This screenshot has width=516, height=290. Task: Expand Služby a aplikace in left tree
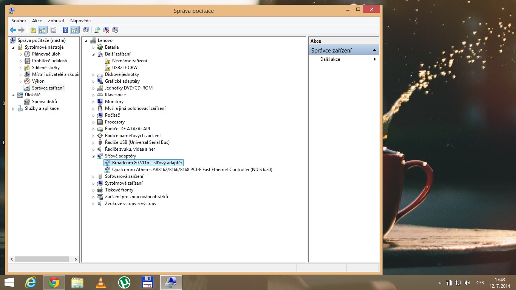(x=14, y=109)
